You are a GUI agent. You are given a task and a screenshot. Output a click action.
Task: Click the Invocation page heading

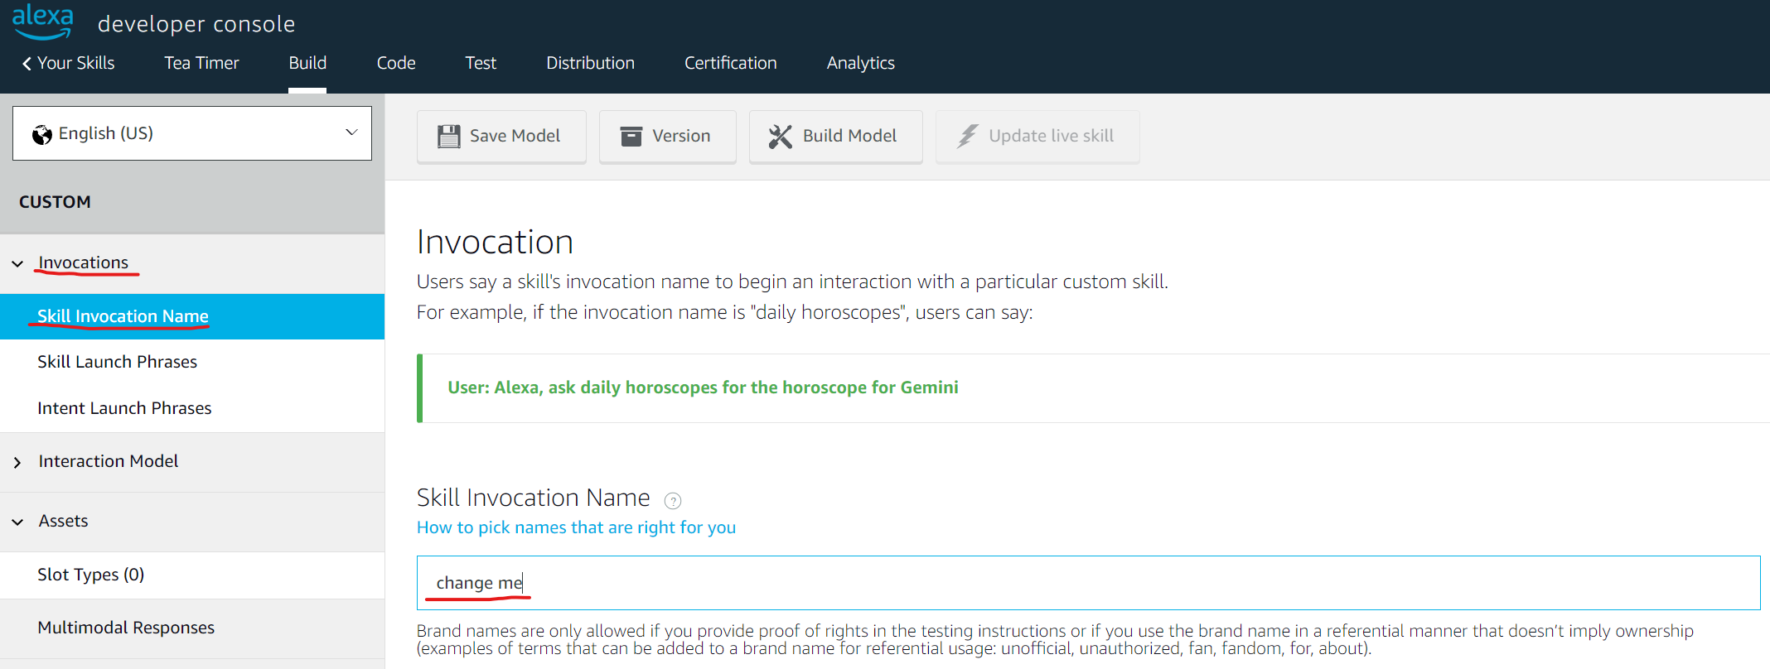coord(495,242)
